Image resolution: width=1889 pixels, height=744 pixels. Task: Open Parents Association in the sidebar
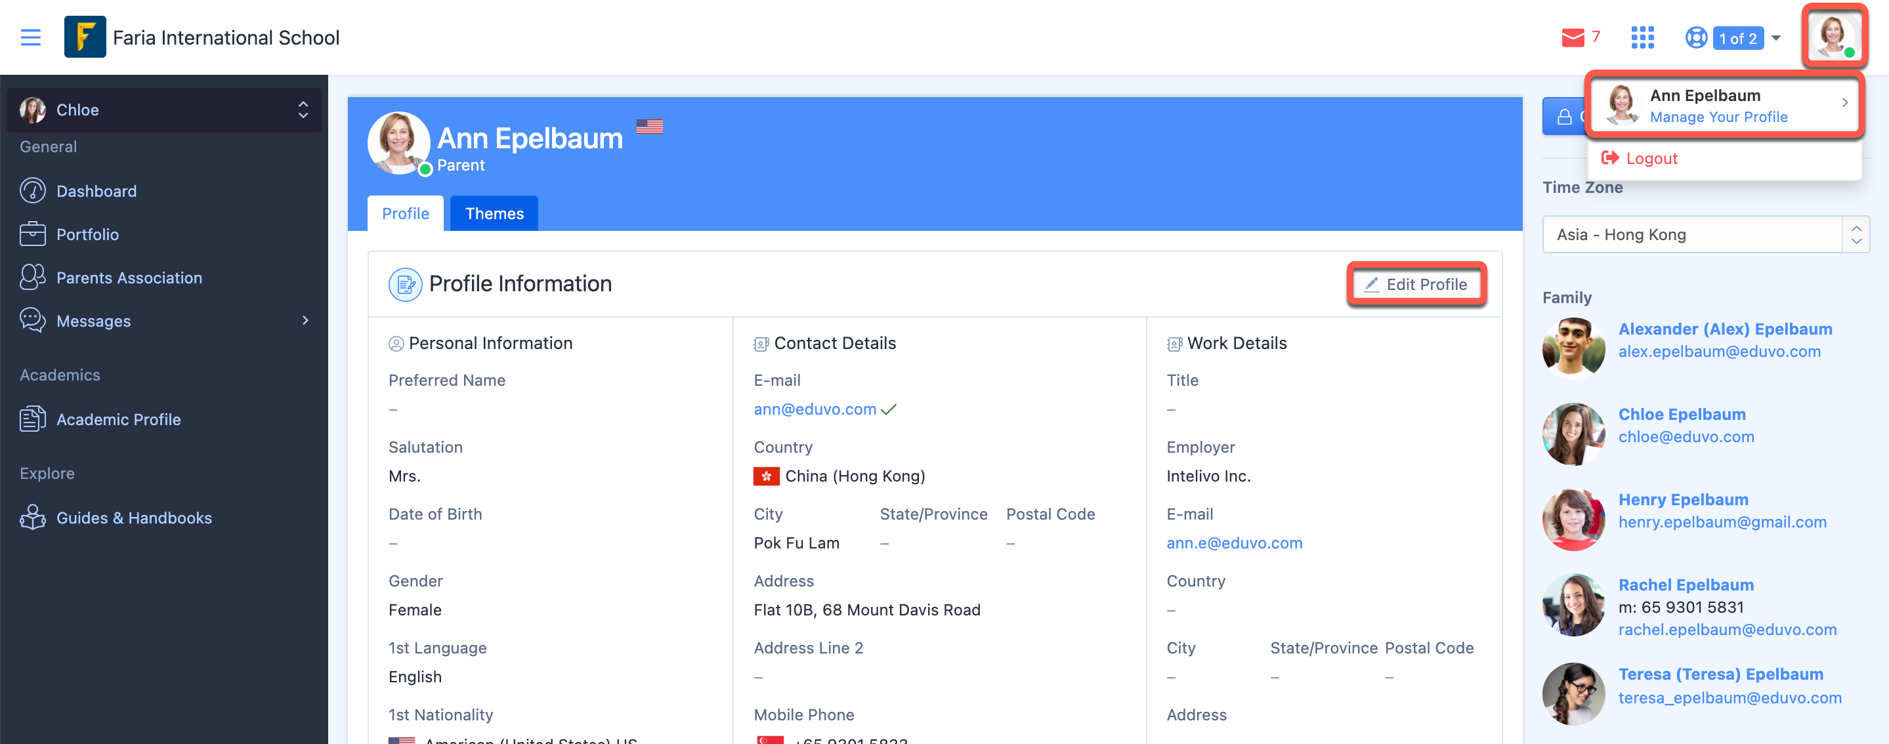click(129, 278)
